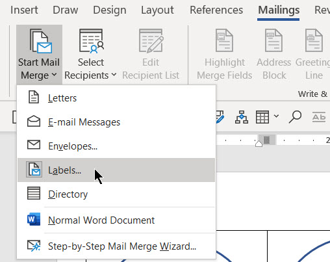Collapse the Start Mail Merge dropdown arrow
The height and width of the screenshot is (262, 330).
point(55,75)
